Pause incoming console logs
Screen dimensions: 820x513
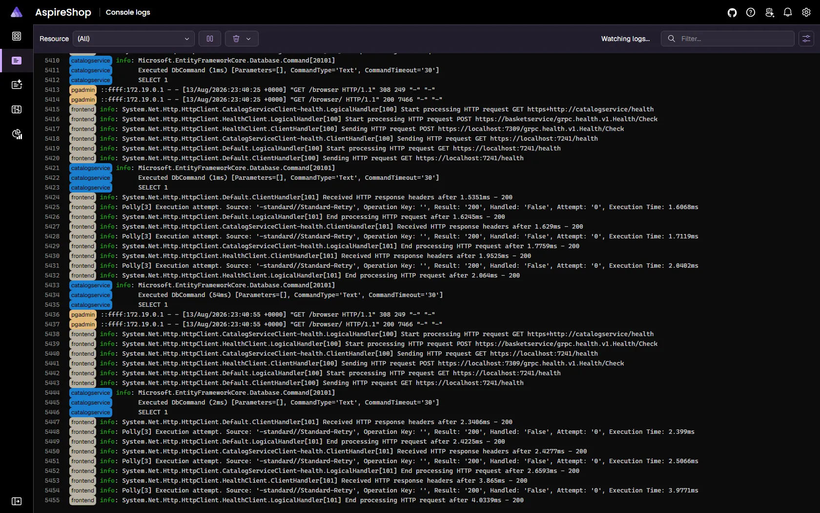(x=210, y=39)
